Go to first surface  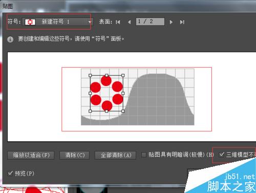coord(118,22)
